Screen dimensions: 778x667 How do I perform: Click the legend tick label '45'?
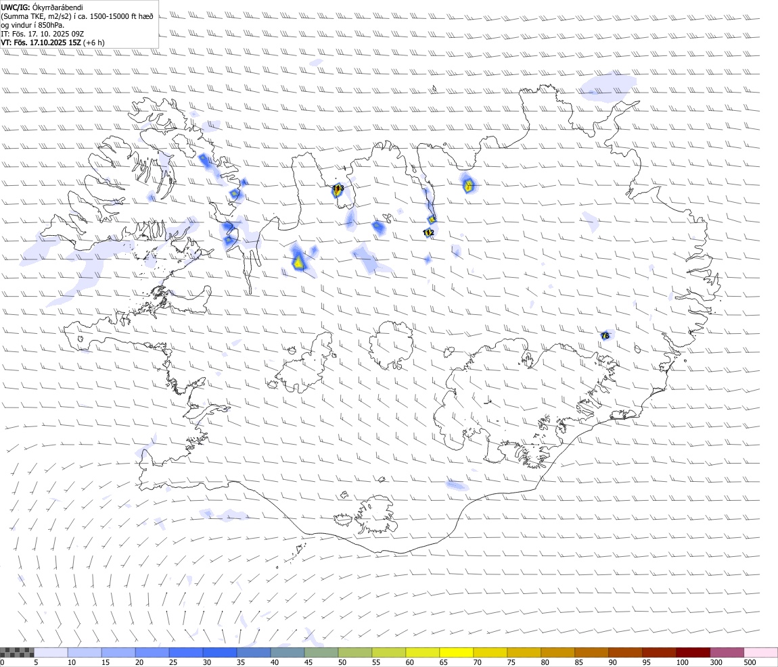click(x=308, y=662)
